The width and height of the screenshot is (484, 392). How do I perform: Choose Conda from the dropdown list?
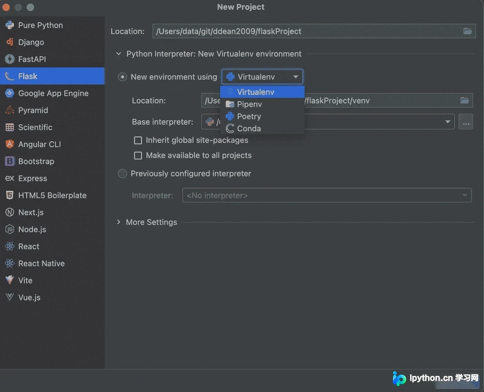click(x=262, y=129)
